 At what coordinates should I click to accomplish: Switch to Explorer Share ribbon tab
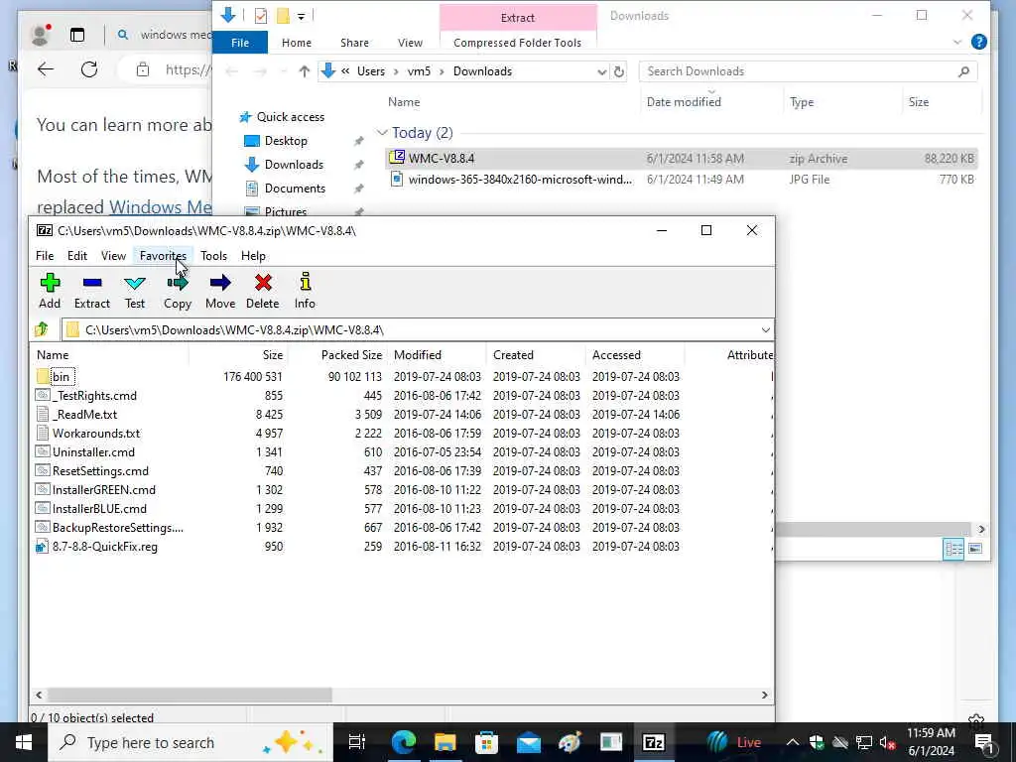click(x=354, y=43)
